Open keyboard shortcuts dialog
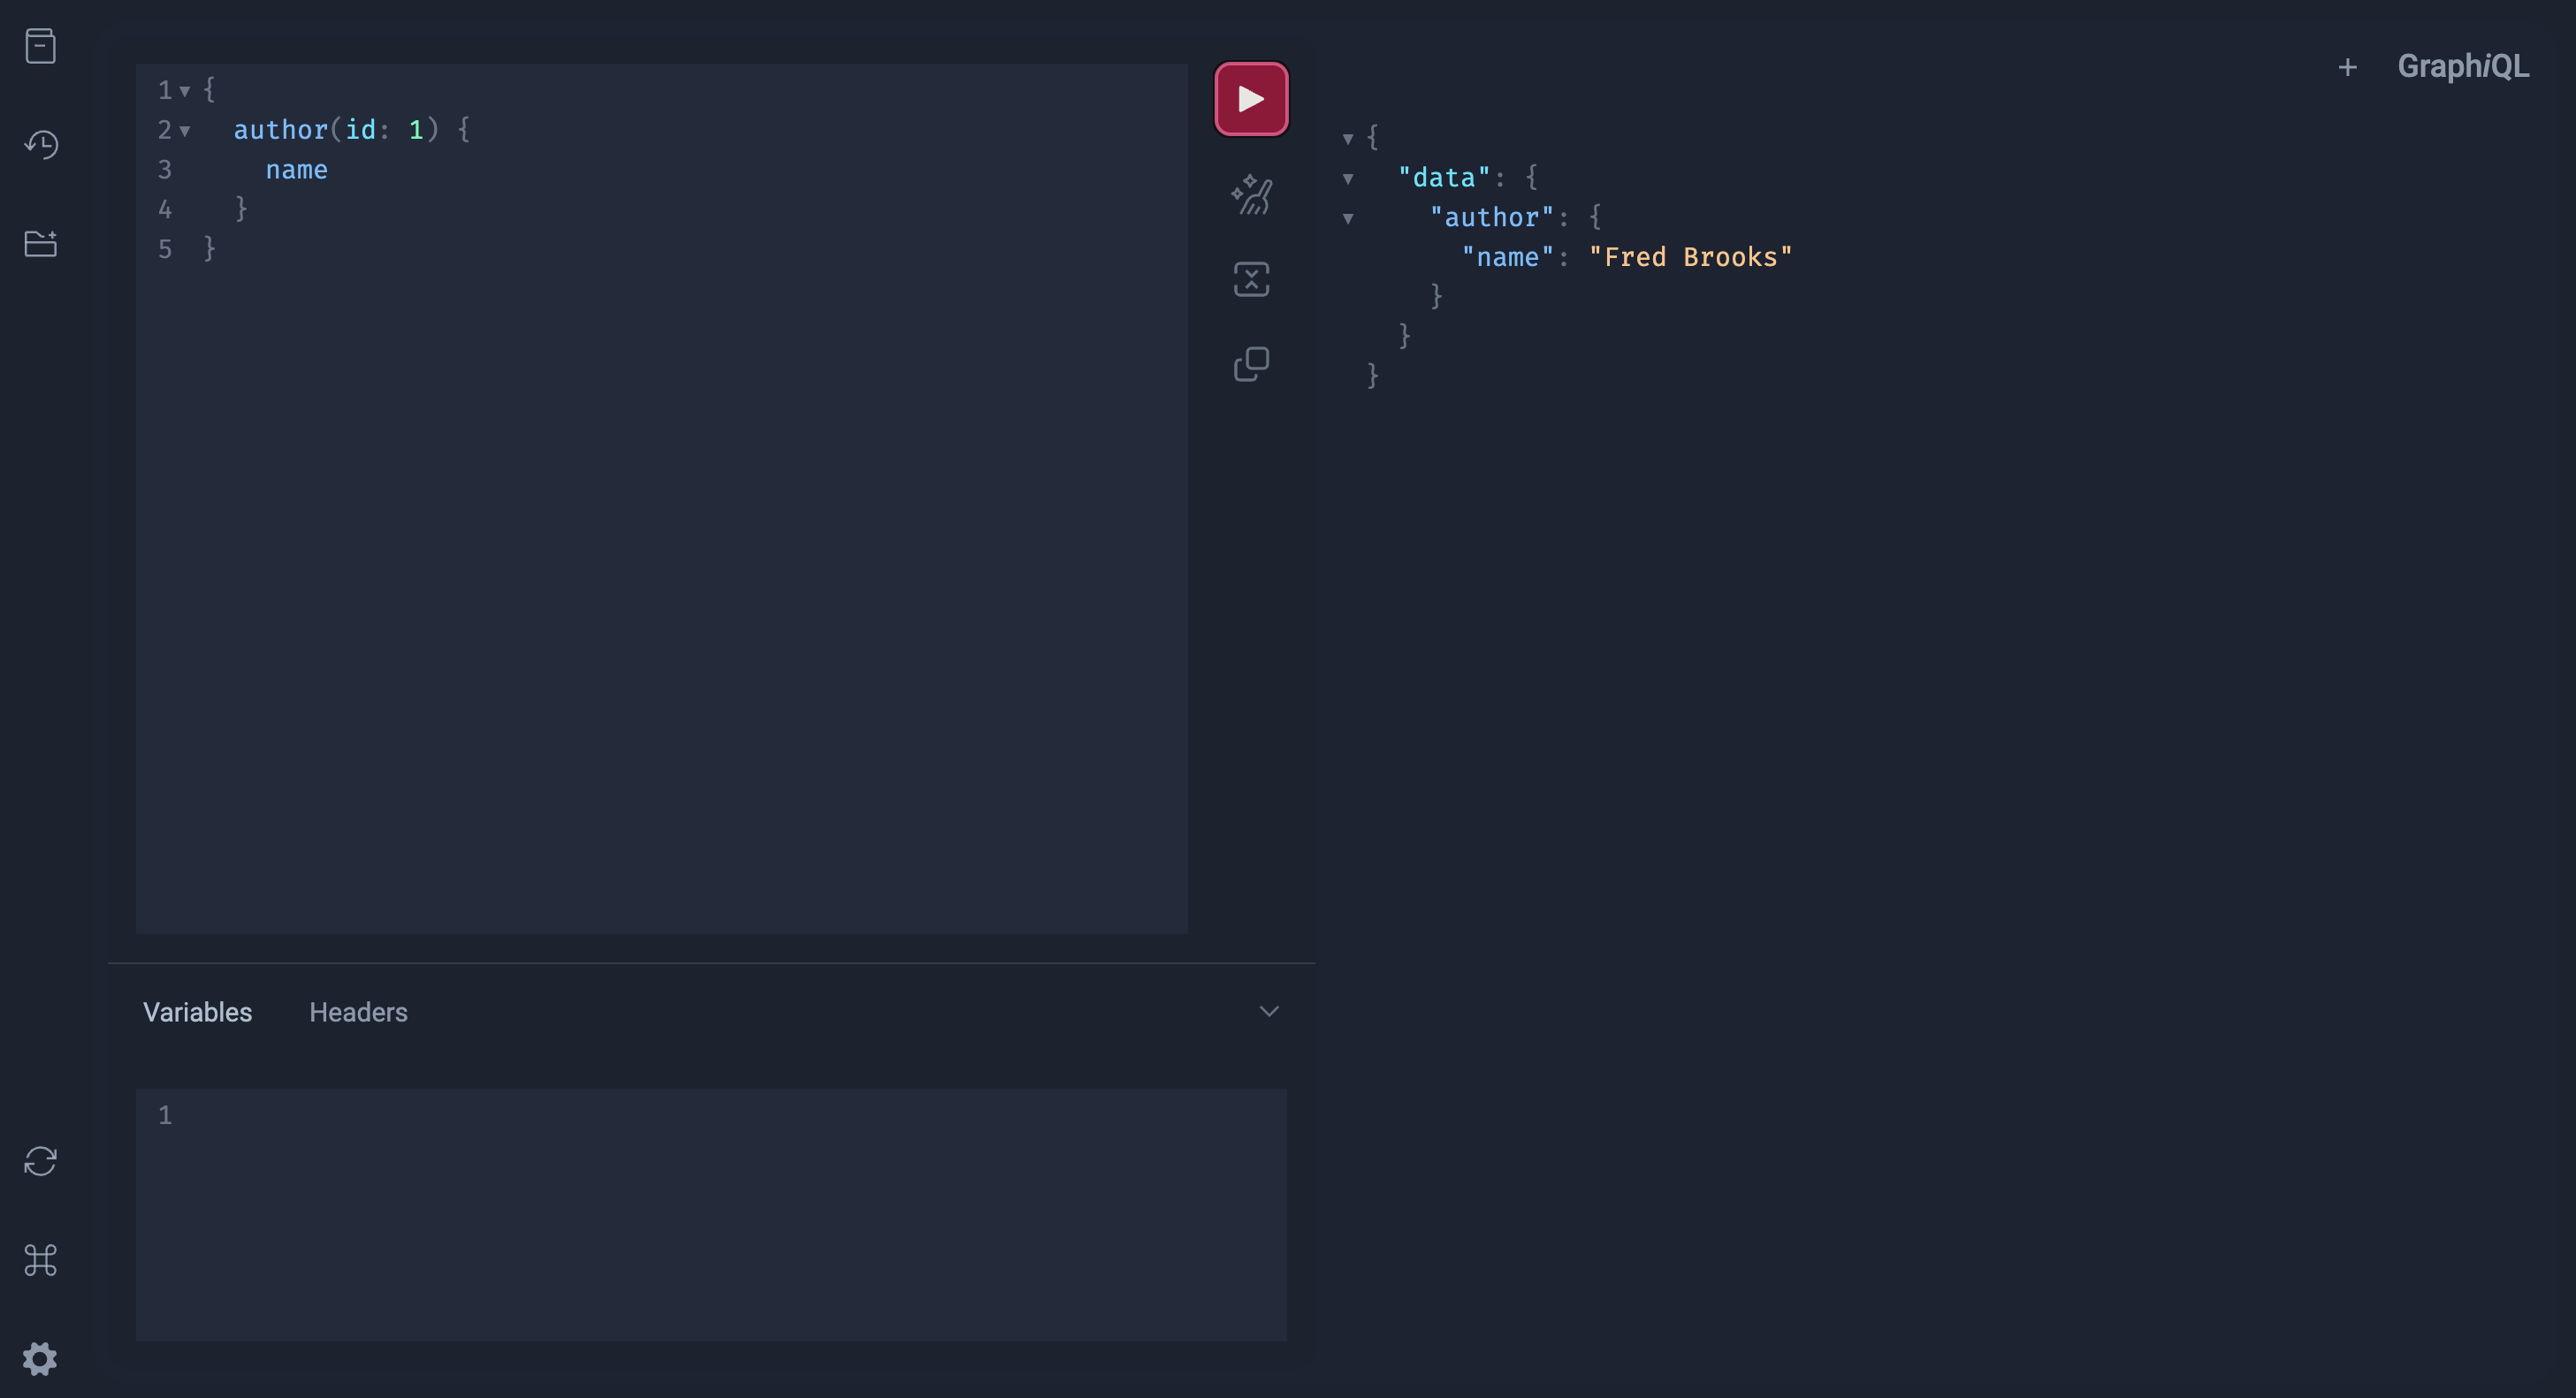The image size is (2576, 1398). (40, 1260)
